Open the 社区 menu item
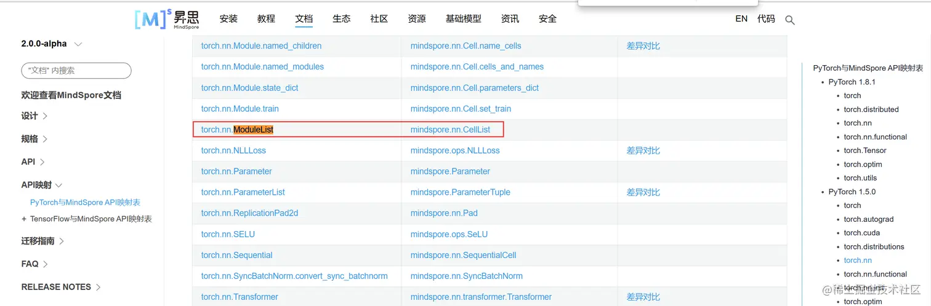This screenshot has height=306, width=931. [x=379, y=19]
